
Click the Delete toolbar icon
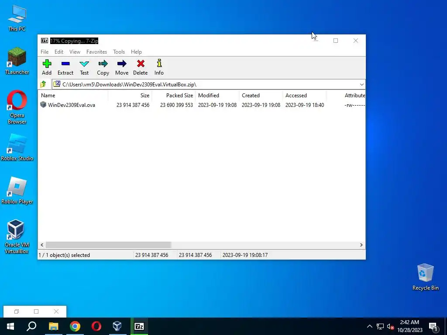click(141, 64)
